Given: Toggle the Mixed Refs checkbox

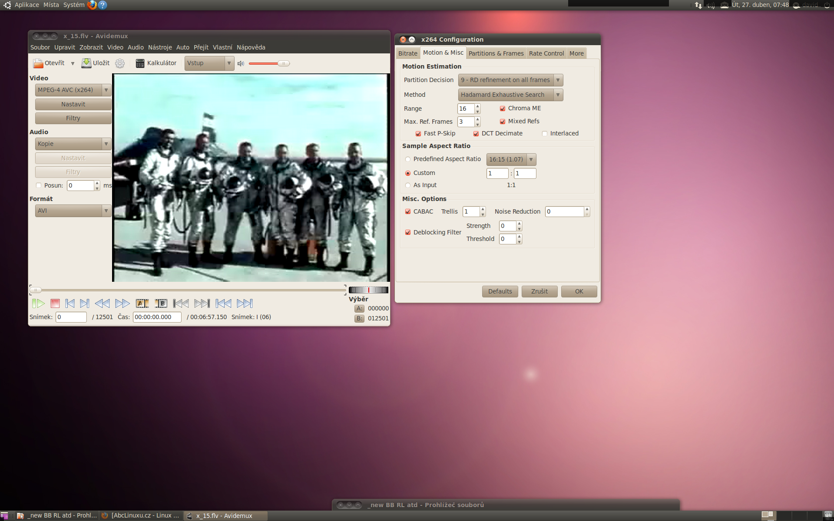Looking at the screenshot, I should pos(503,122).
